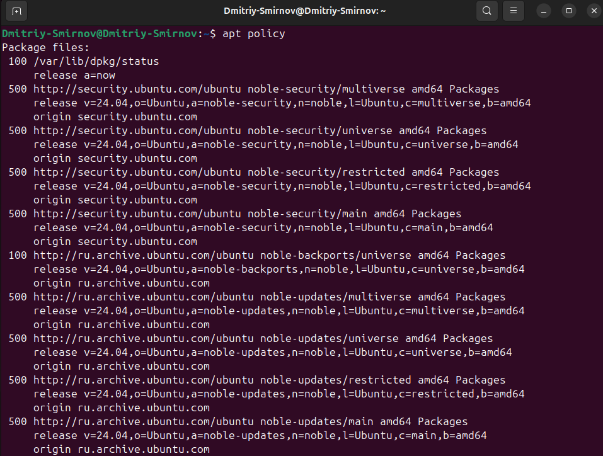Open the hamburger main menu
Screen dimensions: 603x456
tap(514, 11)
